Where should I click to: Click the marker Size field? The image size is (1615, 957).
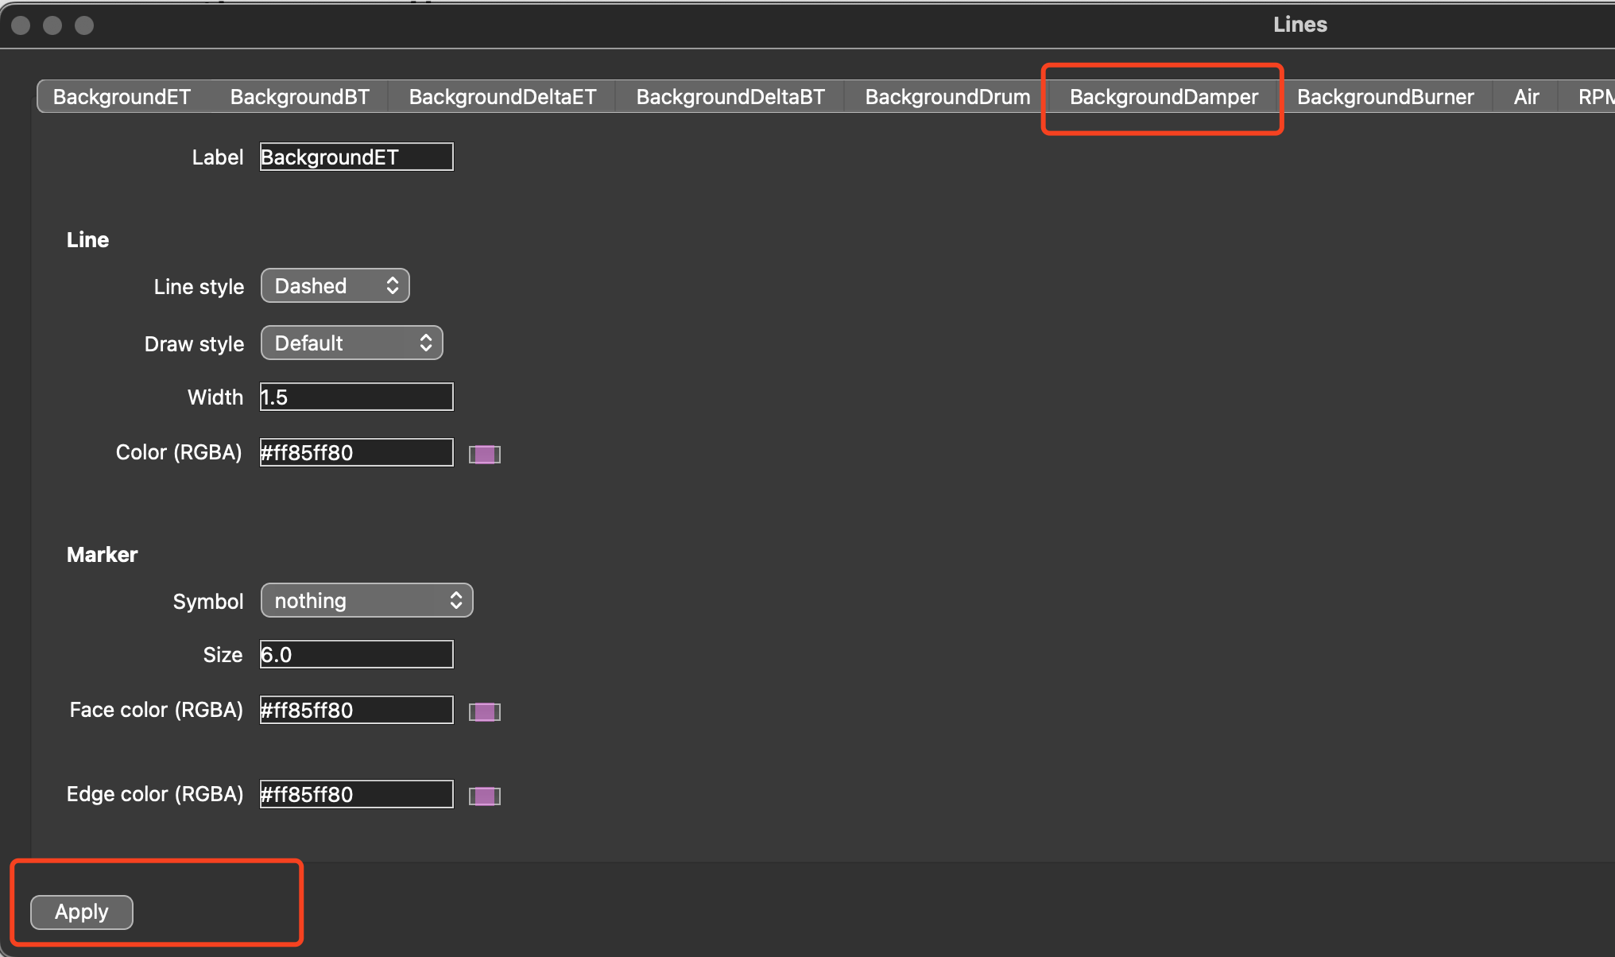pos(356,655)
